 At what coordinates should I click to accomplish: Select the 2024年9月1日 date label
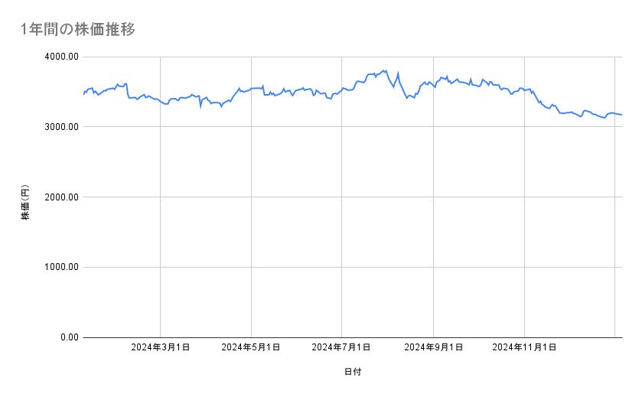pyautogui.click(x=434, y=348)
